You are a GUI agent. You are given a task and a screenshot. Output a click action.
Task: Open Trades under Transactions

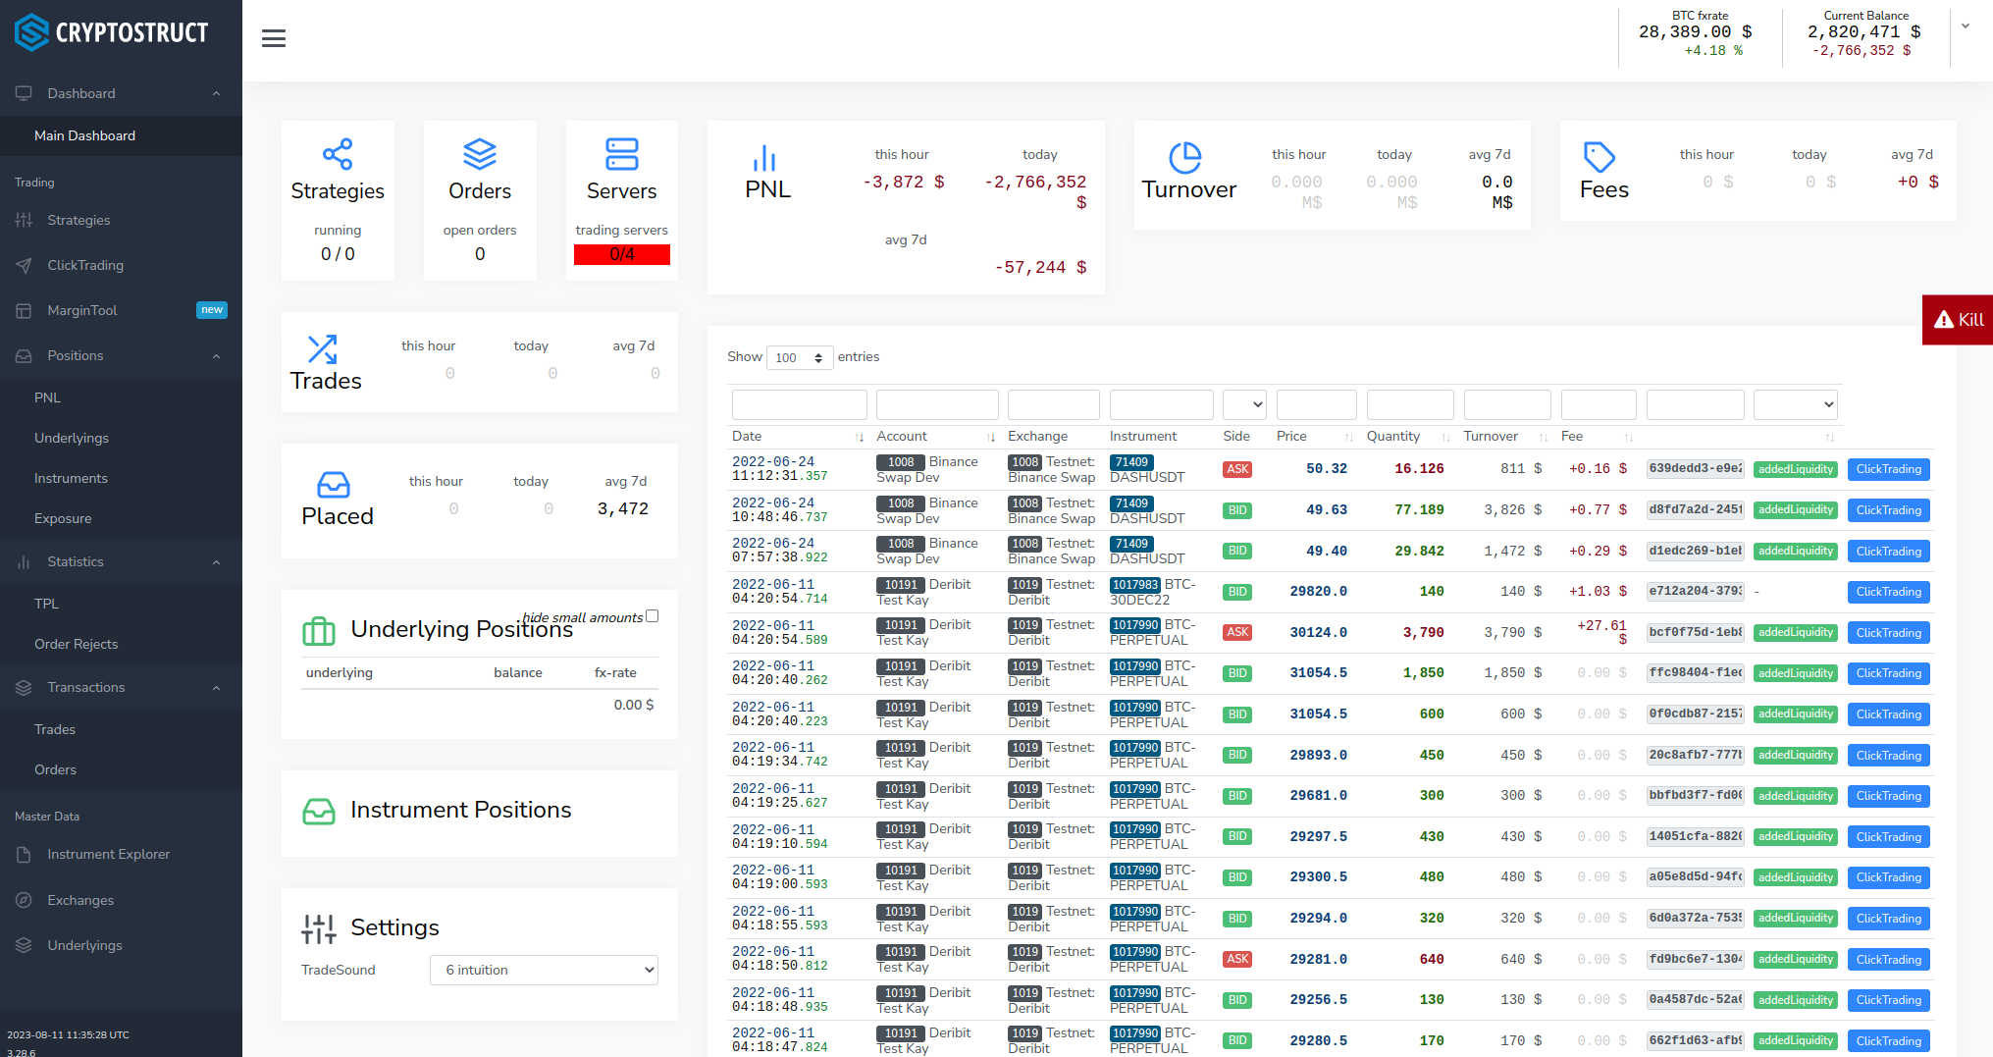(x=55, y=729)
